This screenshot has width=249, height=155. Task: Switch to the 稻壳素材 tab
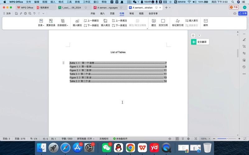(46, 7)
